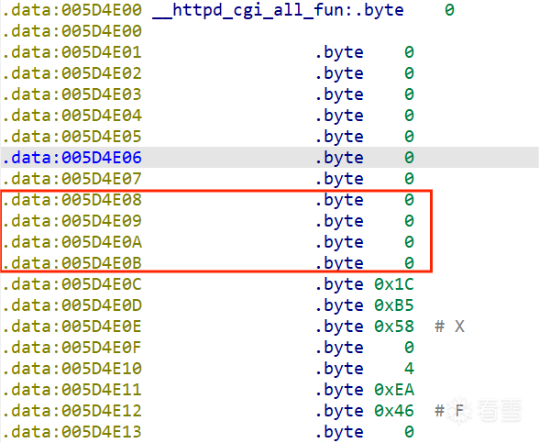Click the '# F' comment
The height and width of the screenshot is (443, 539).
[449, 411]
